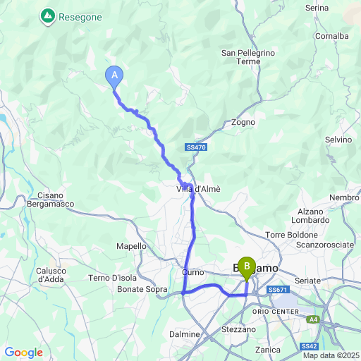The height and width of the screenshot is (361, 361).
Task: Click the A4 motorway shield
Action: [x=313, y=319]
